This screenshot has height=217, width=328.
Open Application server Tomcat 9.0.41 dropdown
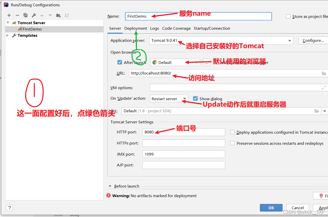[221, 41]
